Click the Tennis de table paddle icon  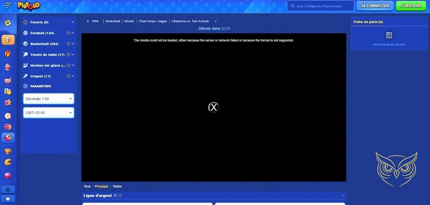(26, 54)
